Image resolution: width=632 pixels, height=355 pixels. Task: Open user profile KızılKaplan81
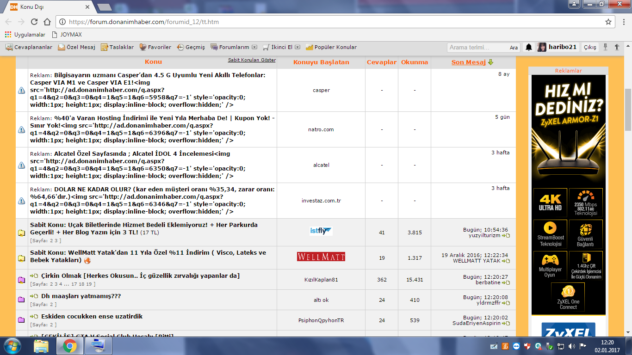coord(321,280)
